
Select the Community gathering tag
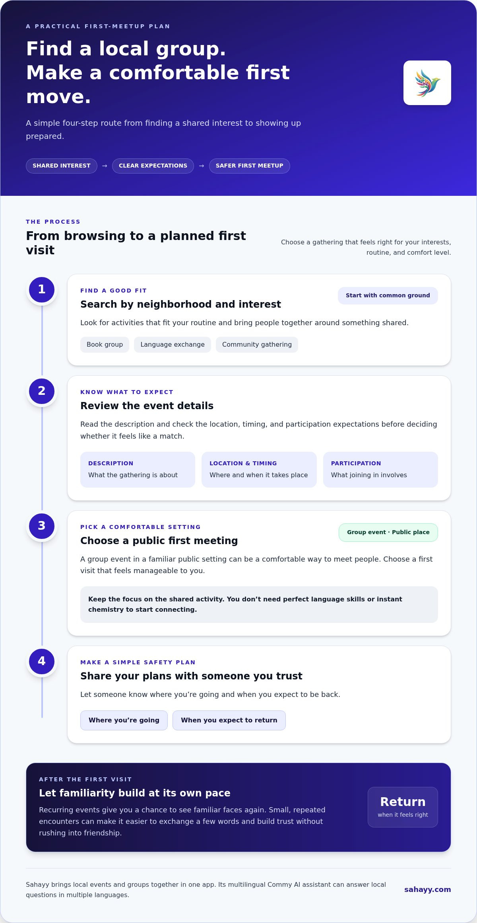point(257,345)
